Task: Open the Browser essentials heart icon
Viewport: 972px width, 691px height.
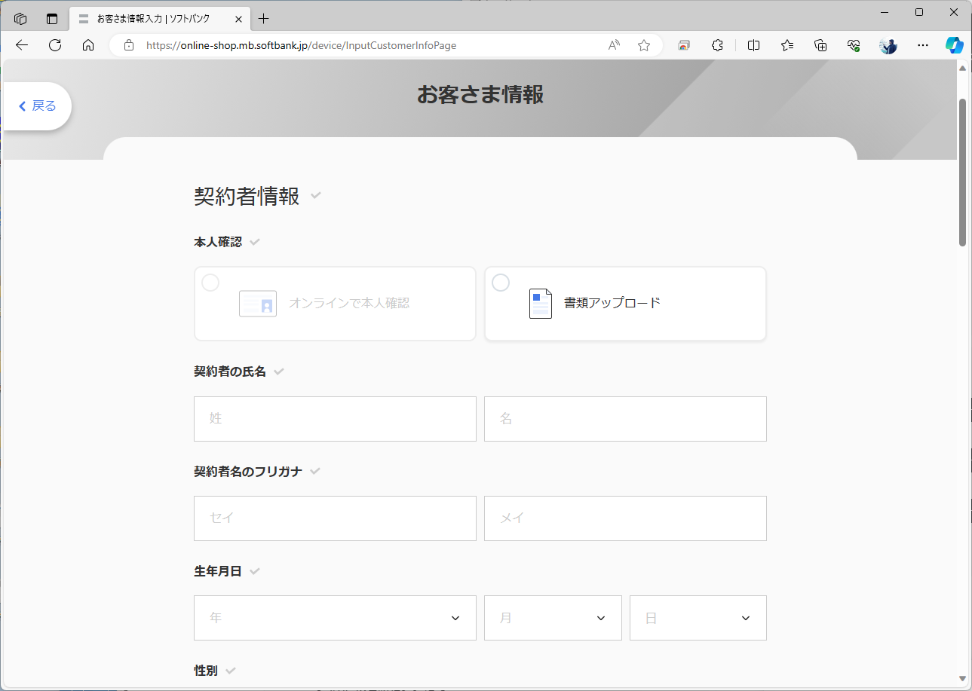Action: 854,45
